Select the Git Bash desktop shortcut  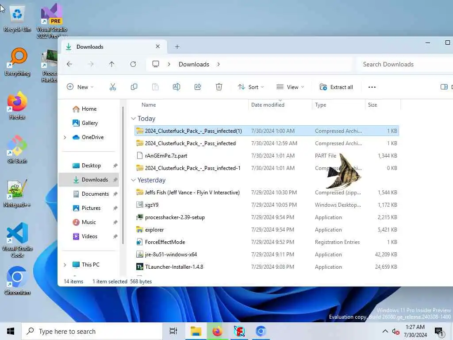(17, 149)
